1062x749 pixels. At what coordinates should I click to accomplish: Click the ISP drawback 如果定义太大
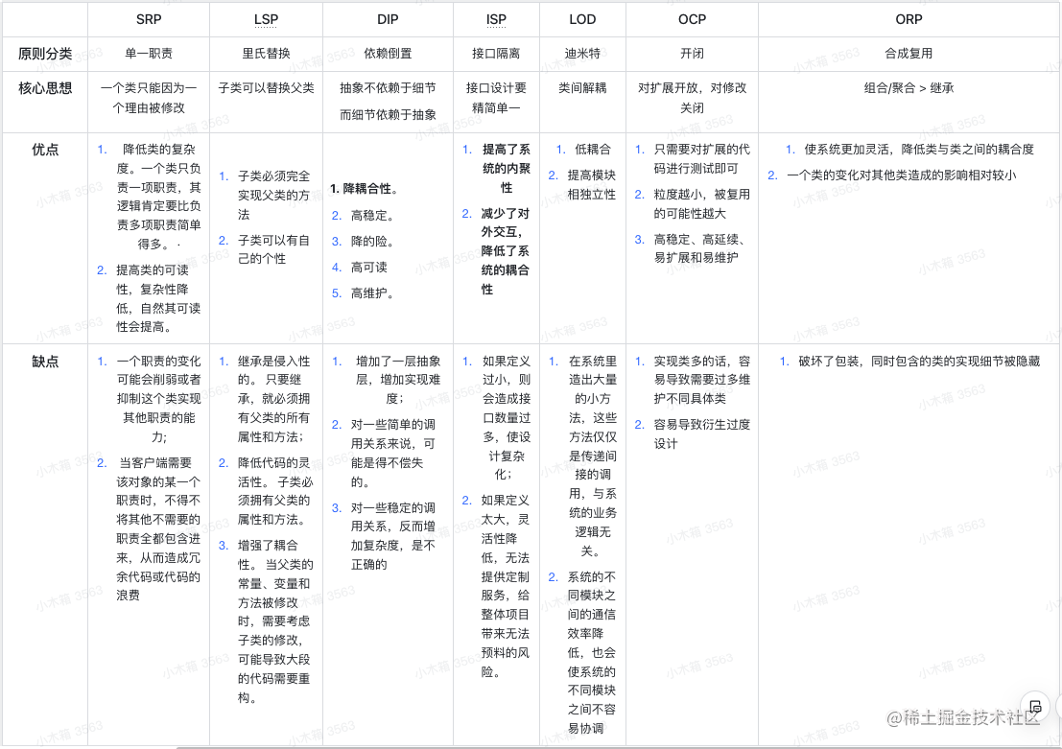pyautogui.click(x=506, y=586)
